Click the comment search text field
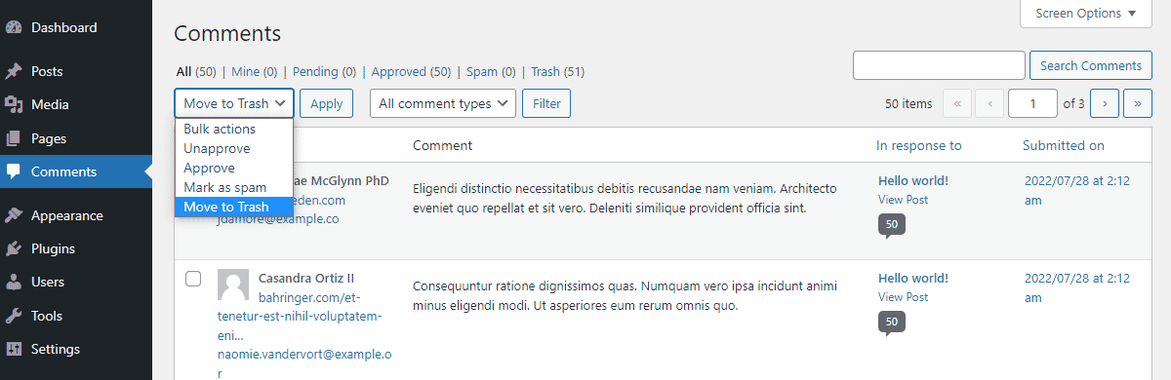The image size is (1171, 380). [x=939, y=65]
